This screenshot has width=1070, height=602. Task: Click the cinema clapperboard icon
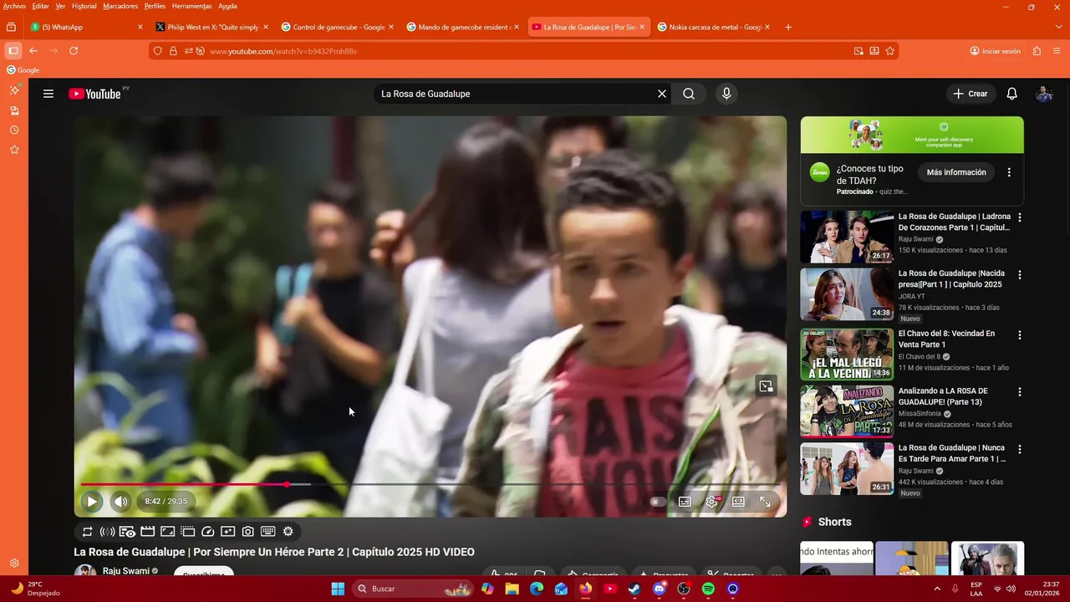[x=147, y=532]
